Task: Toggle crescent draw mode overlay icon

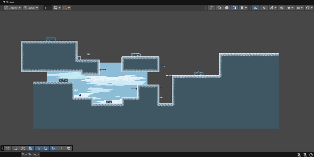Action: pyautogui.click(x=46, y=148)
